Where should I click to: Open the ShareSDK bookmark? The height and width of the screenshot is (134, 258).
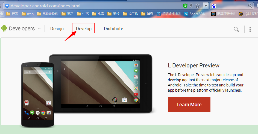pyautogui.click(x=196, y=14)
